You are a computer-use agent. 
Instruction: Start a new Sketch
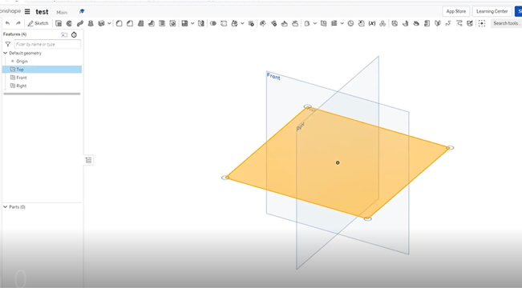pyautogui.click(x=38, y=23)
